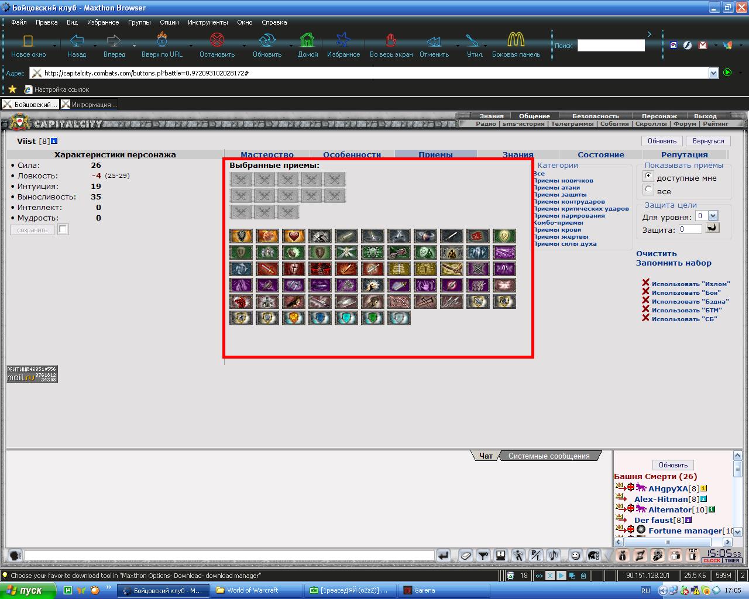This screenshot has width=749, height=599.
Task: Delete the "СБ" set via its red X
Action: tap(645, 318)
